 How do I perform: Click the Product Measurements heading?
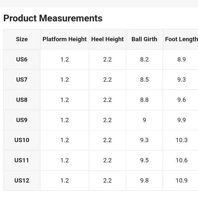53,18
